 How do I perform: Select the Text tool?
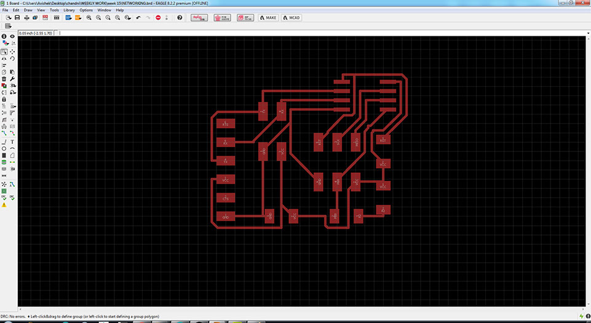point(12,142)
